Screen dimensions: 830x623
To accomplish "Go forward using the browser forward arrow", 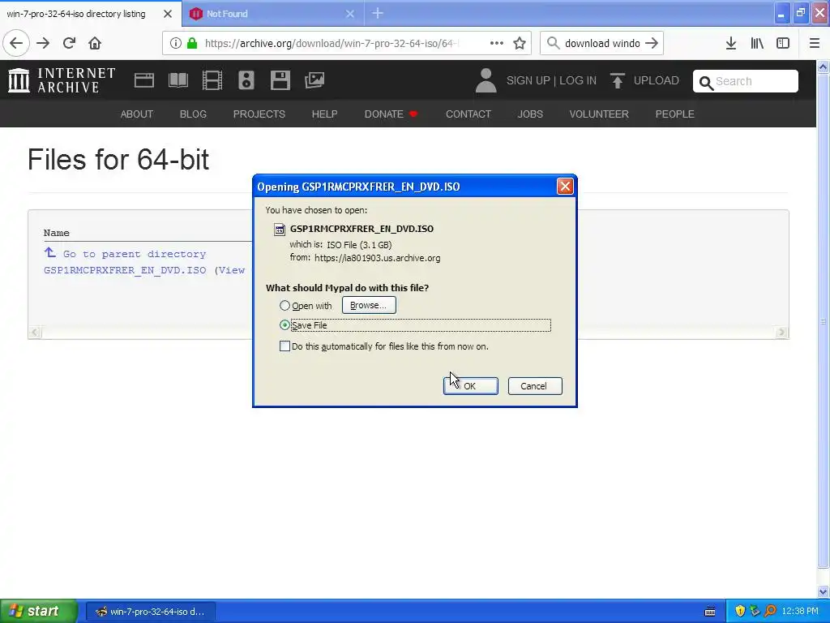I will pos(43,43).
